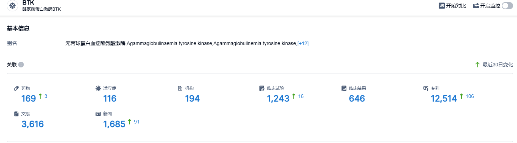Expand the [+12] additional aliases

tap(303, 43)
